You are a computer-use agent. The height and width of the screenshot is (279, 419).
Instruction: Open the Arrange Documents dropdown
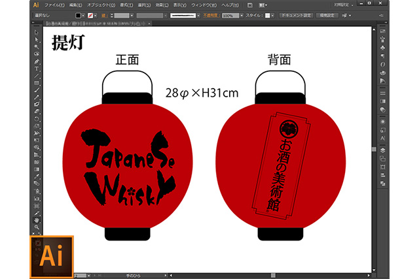263,5
